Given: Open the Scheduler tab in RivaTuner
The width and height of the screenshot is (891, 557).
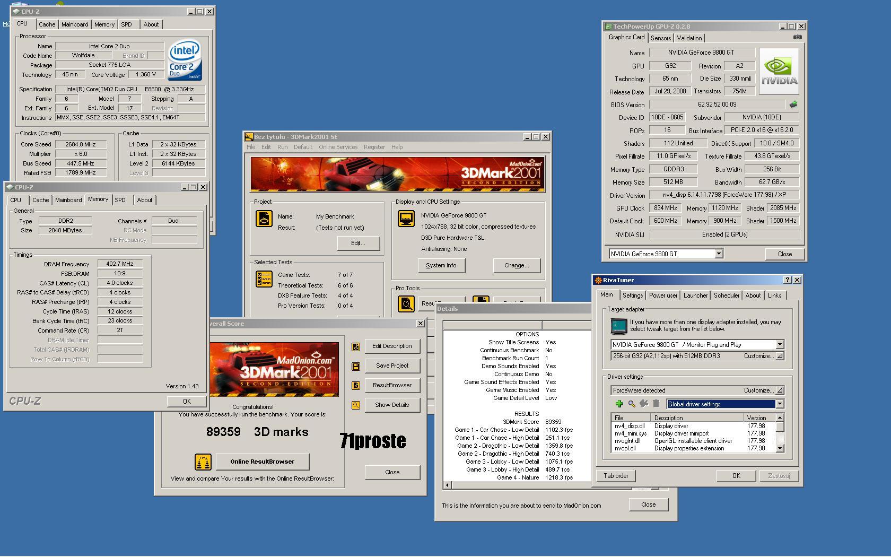Looking at the screenshot, I should (x=727, y=295).
